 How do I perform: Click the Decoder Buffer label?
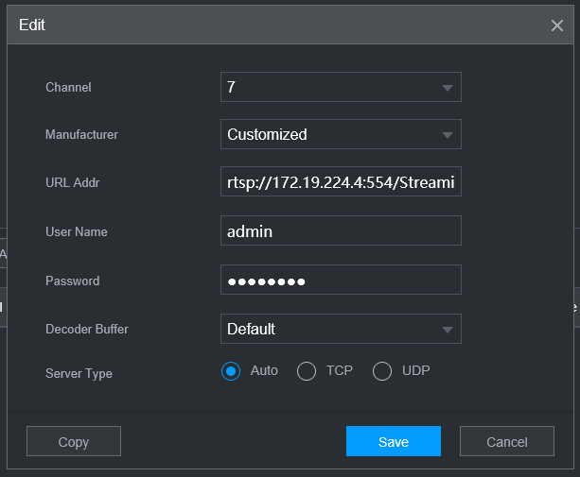click(x=87, y=329)
